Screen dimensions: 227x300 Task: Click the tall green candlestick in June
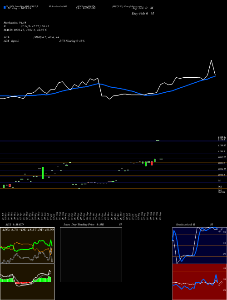(x=43, y=173)
